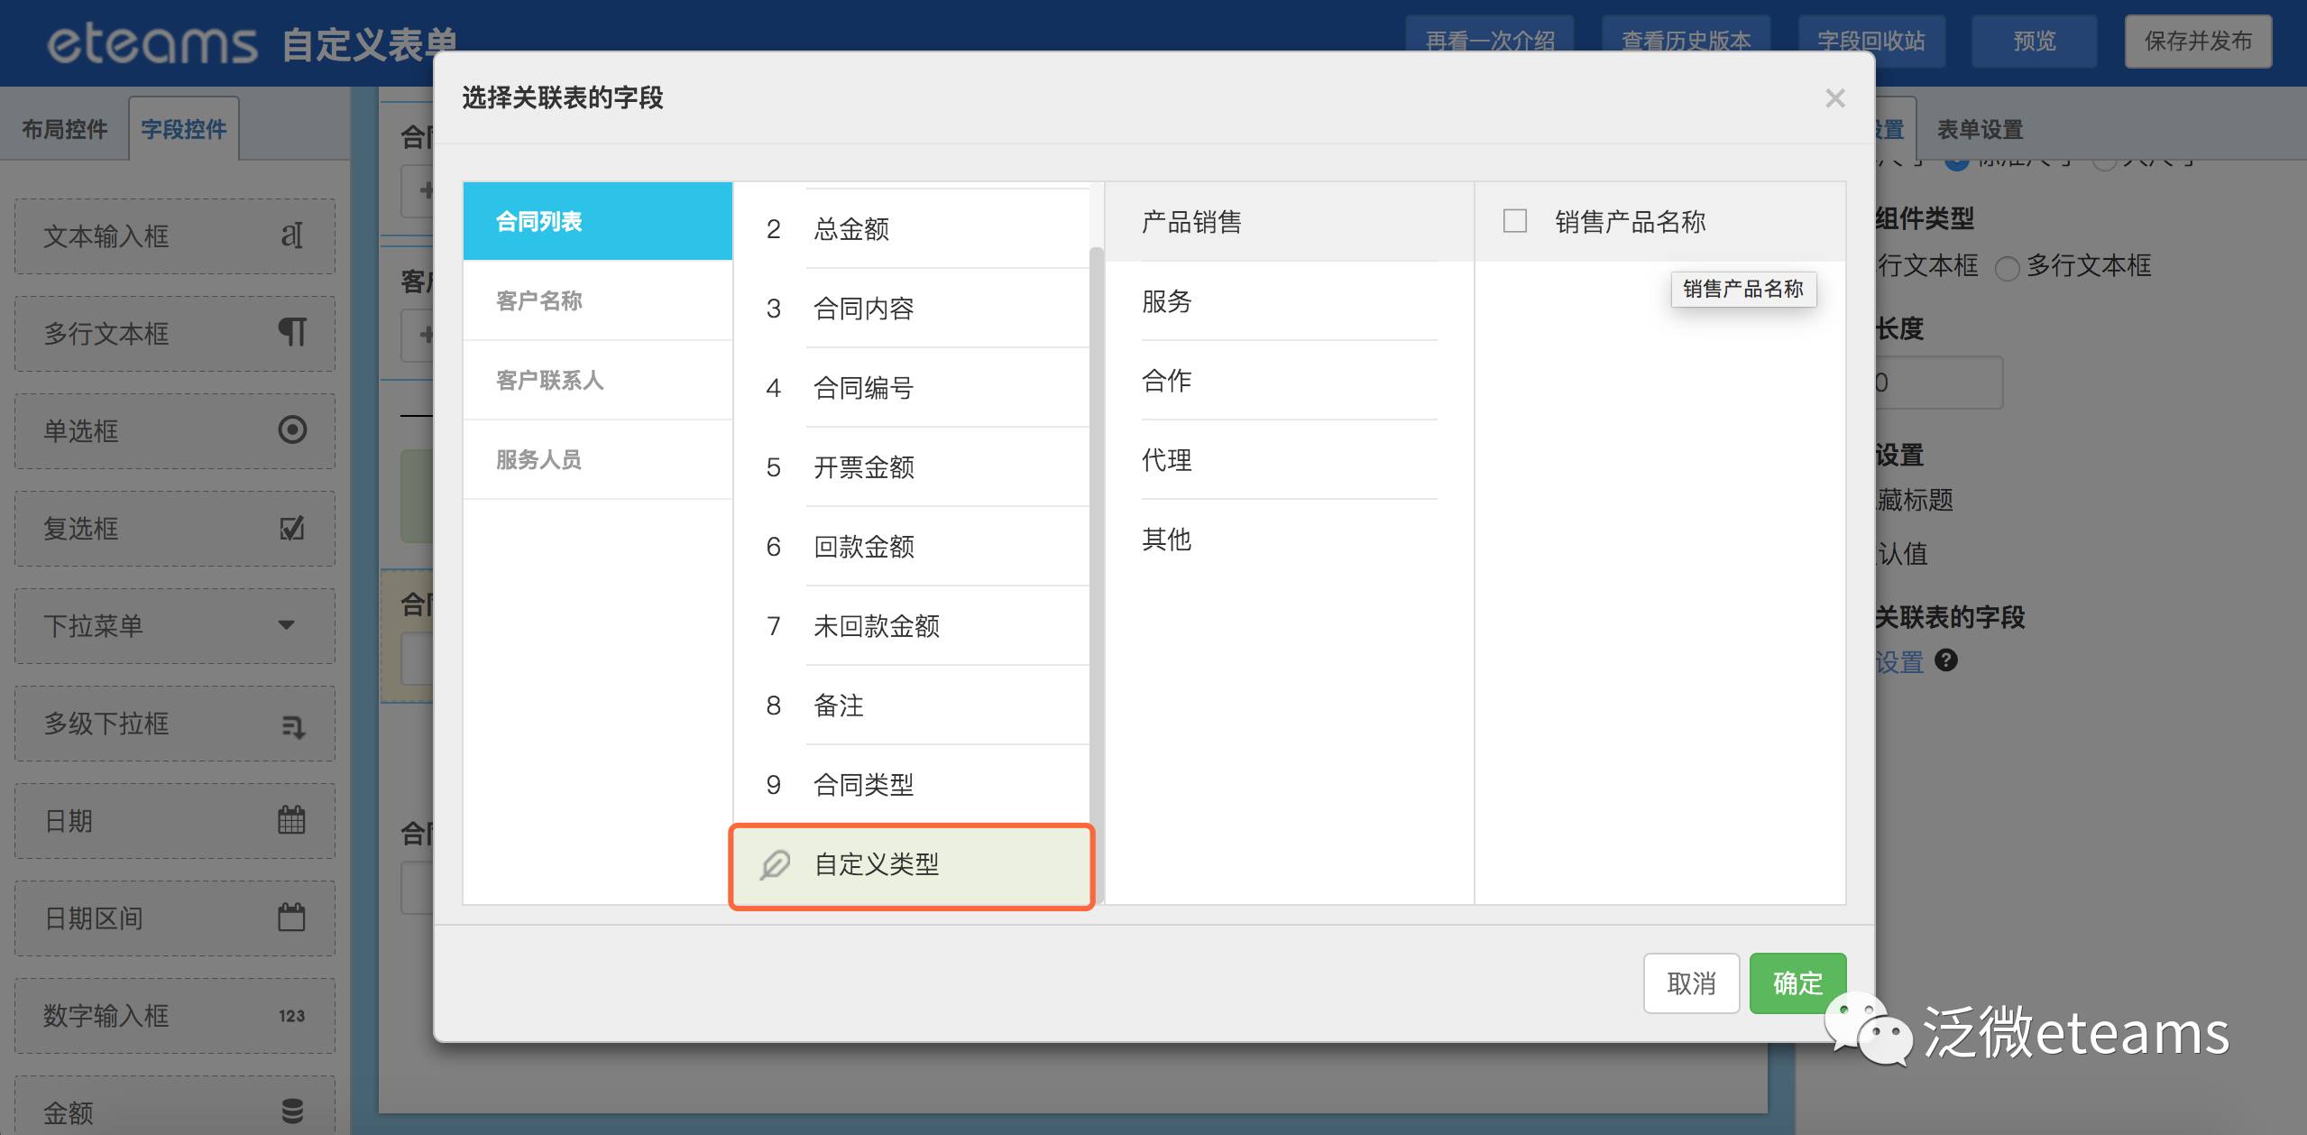Open the 表单设置 tab
This screenshot has height=1135, width=2307.
1980,129
